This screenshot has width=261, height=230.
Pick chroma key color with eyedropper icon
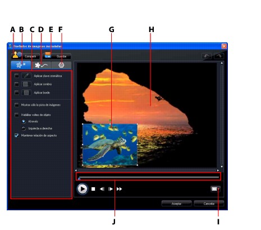coord(26,76)
